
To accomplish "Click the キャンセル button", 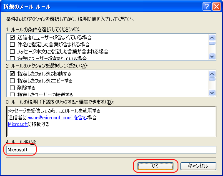I will [x=198, y=166].
